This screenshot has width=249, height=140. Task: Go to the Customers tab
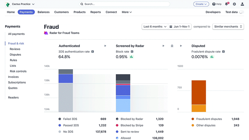62,12
